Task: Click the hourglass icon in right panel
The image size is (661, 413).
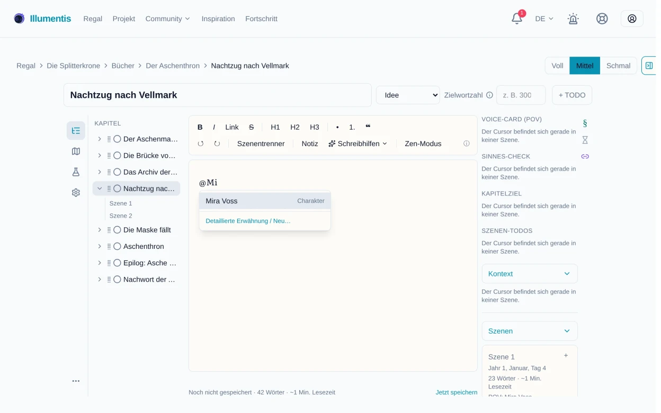Action: click(x=585, y=140)
